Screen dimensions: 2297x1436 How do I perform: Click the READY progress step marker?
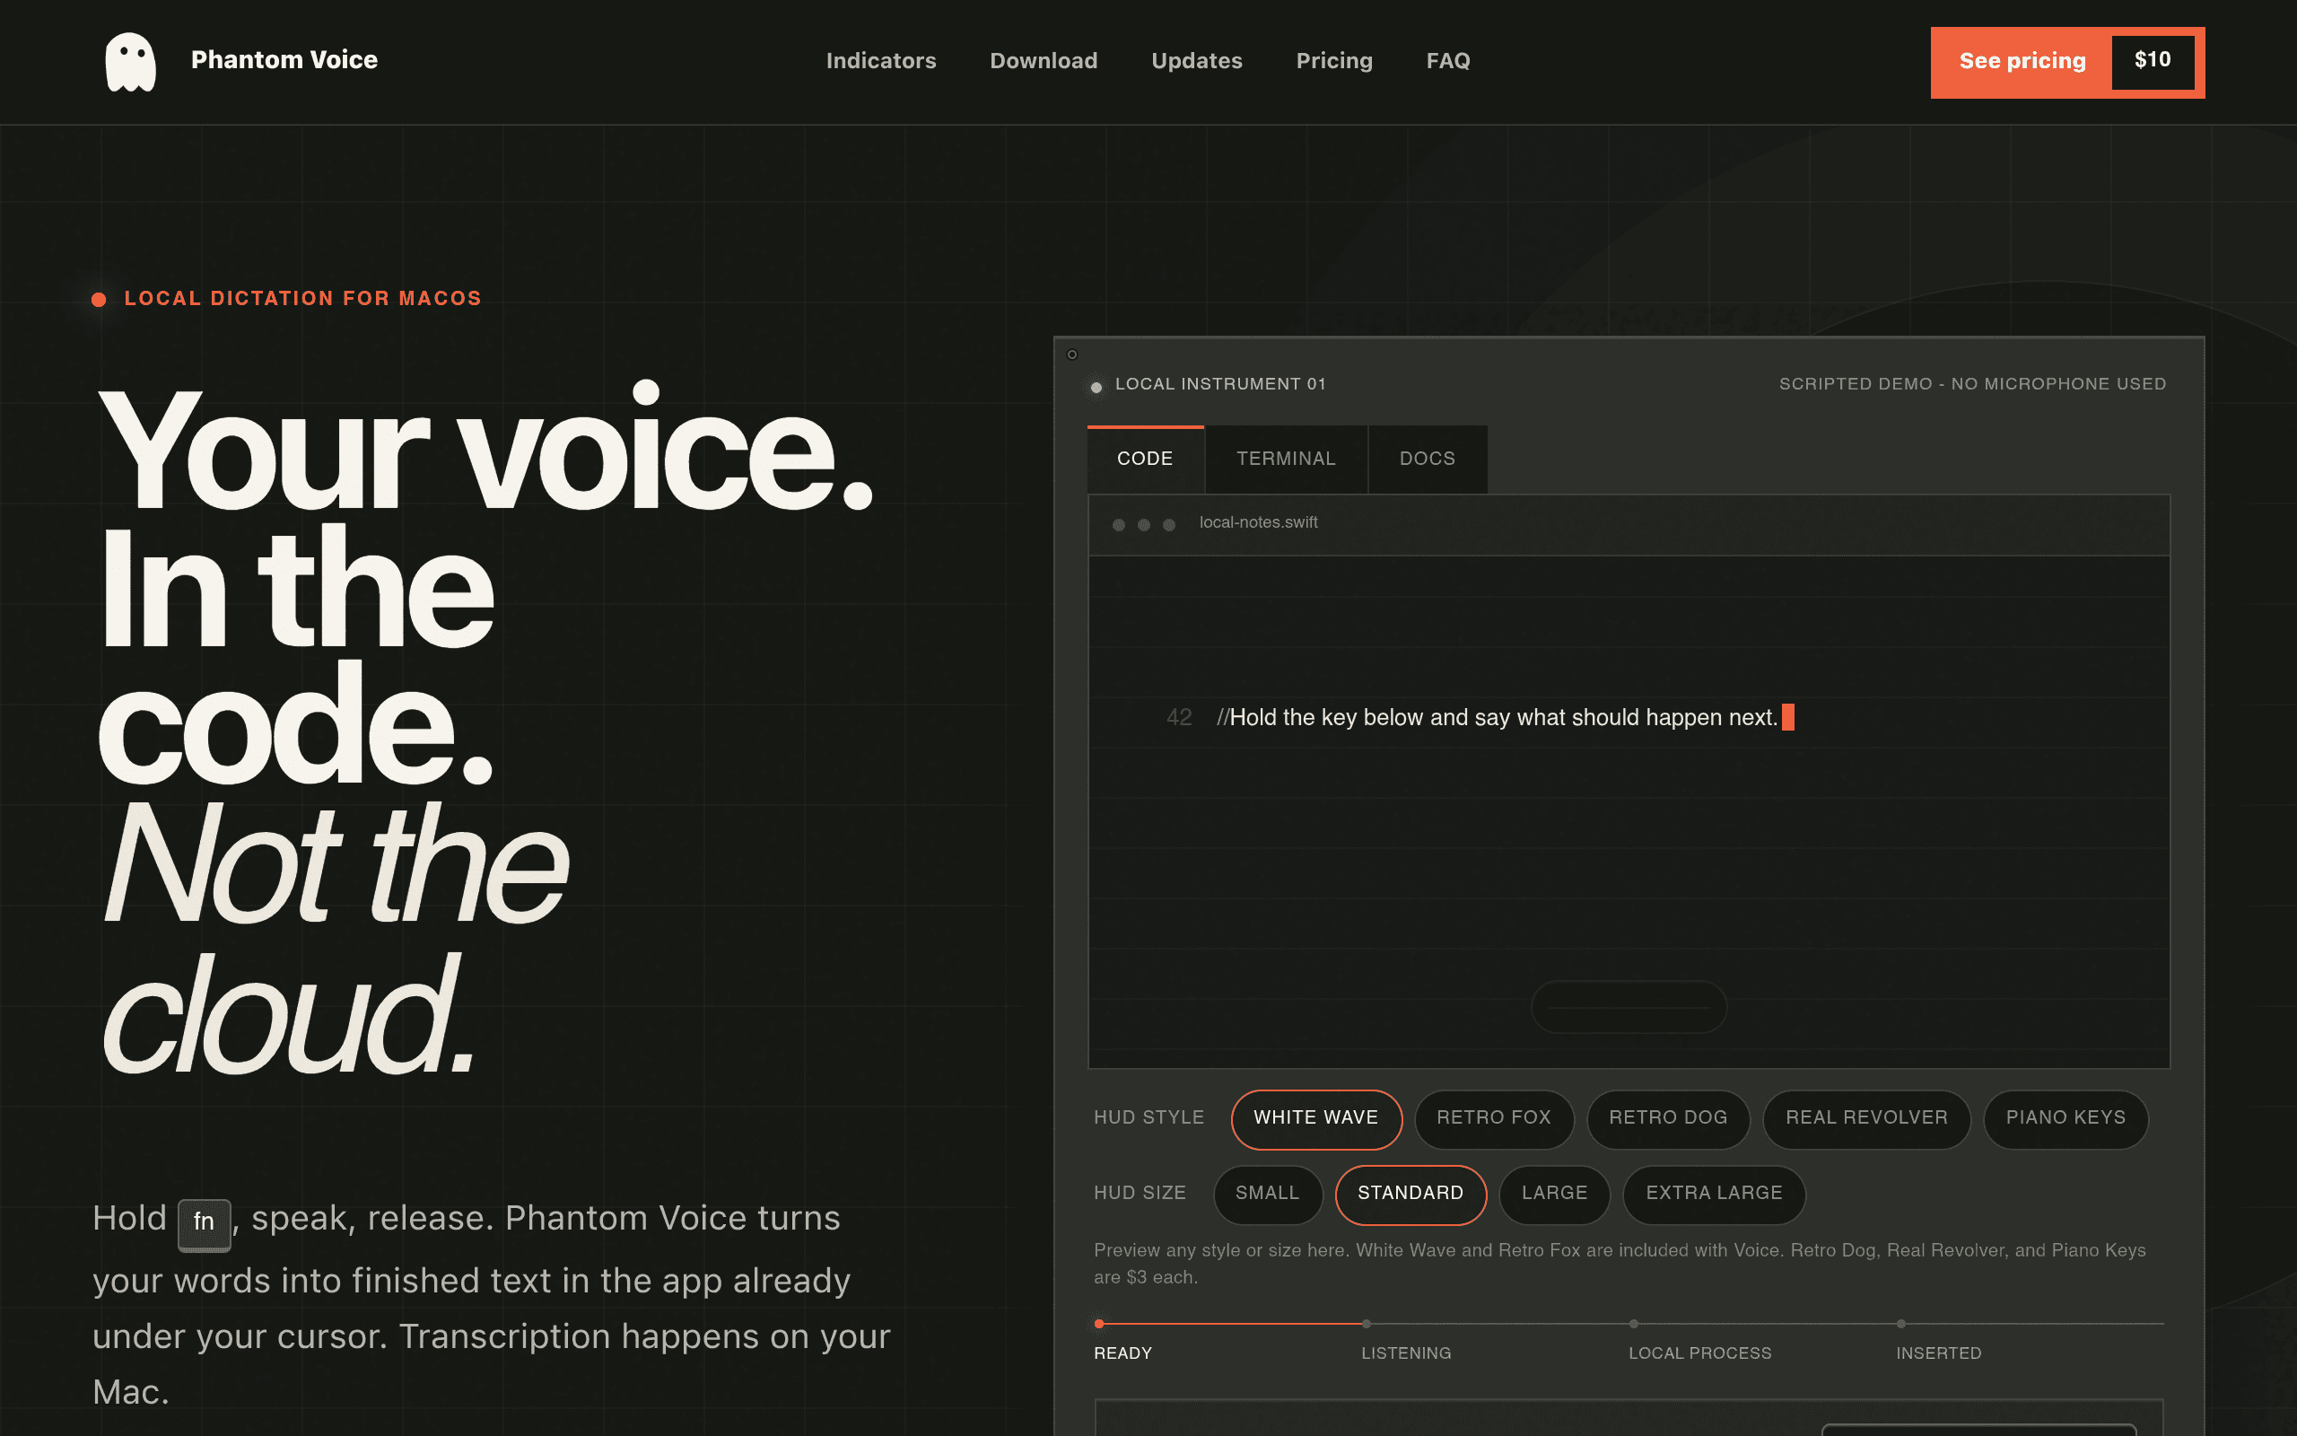coord(1099,1324)
